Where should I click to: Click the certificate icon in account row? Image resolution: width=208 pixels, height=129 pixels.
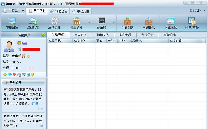24,75
